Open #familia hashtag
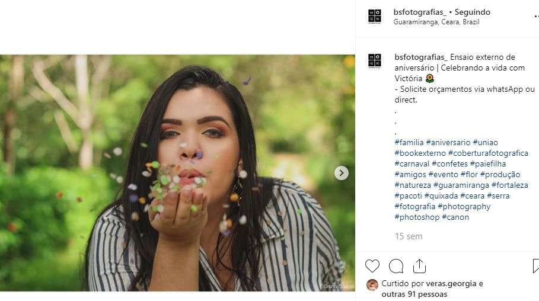539x301 pixels. pos(409,142)
